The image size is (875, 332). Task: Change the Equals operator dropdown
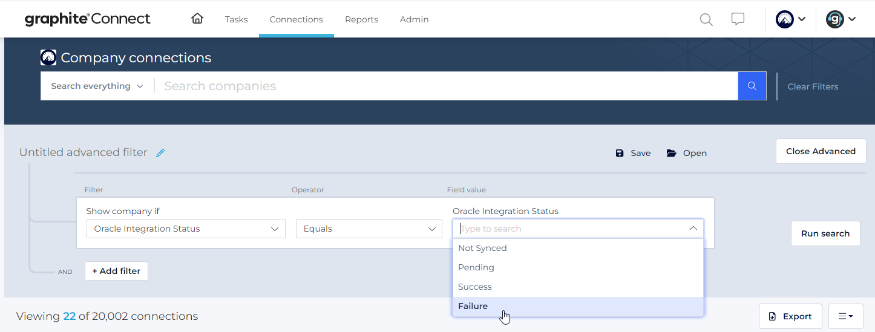pyautogui.click(x=369, y=229)
